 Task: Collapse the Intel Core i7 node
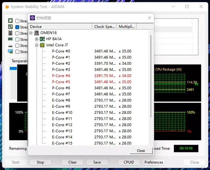36,45
